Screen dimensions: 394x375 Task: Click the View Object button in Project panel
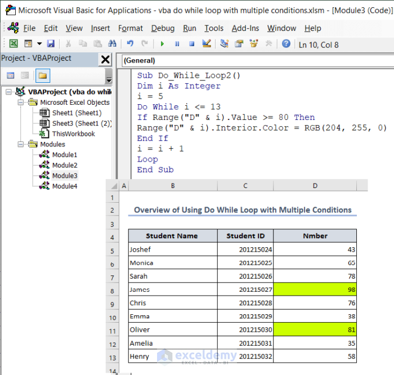click(25, 75)
